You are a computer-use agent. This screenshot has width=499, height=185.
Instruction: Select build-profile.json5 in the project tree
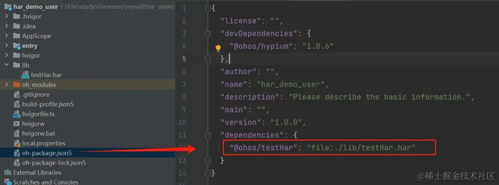coord(48,104)
